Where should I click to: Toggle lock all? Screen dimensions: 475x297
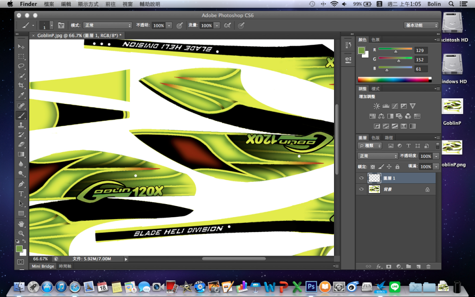(397, 167)
